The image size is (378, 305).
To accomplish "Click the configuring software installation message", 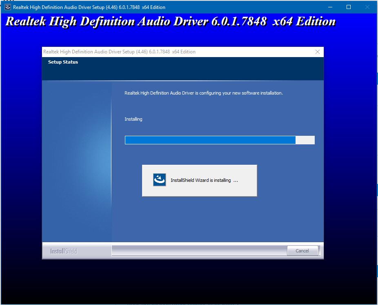I will pyautogui.click(x=203, y=93).
